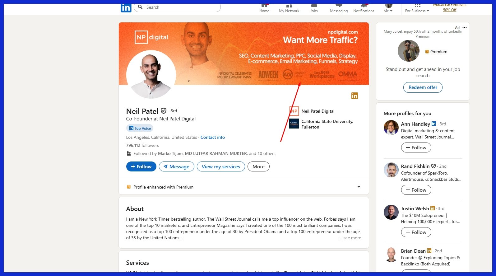Viewport: 496px width, 276px height.
Task: Click the LinkedIn logo icon
Action: point(126,8)
